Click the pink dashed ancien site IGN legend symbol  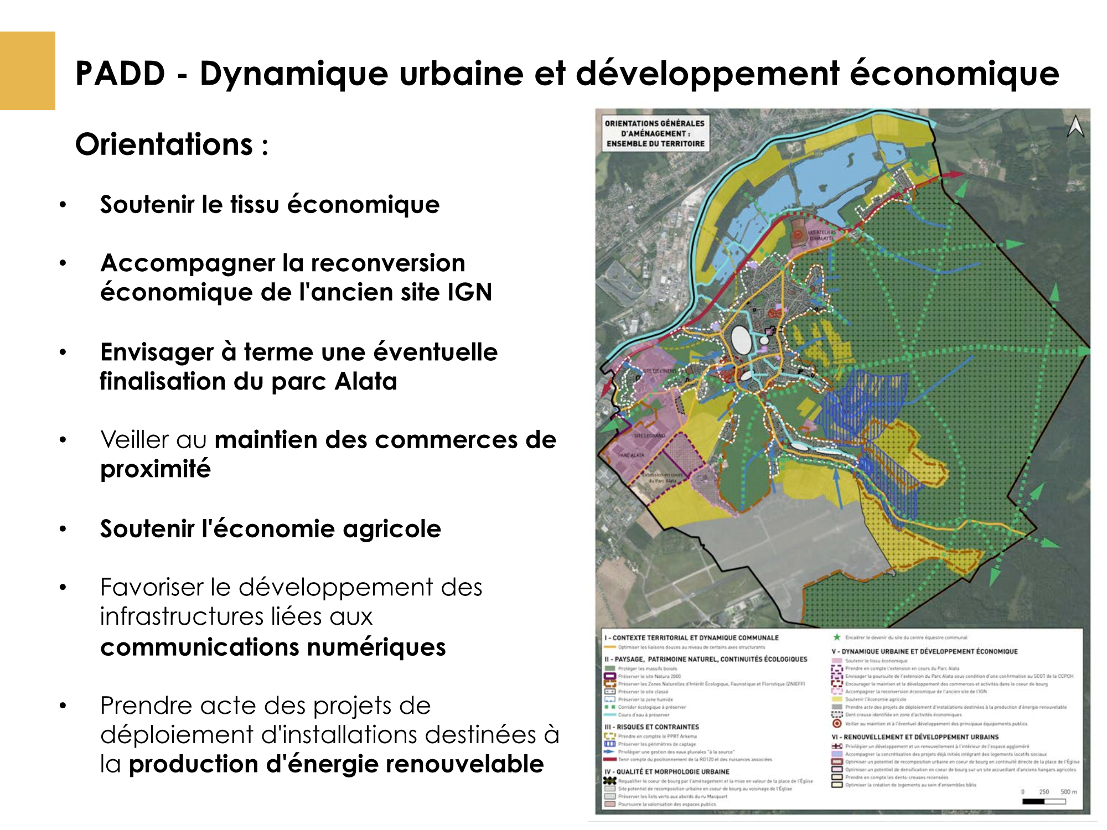point(837,692)
